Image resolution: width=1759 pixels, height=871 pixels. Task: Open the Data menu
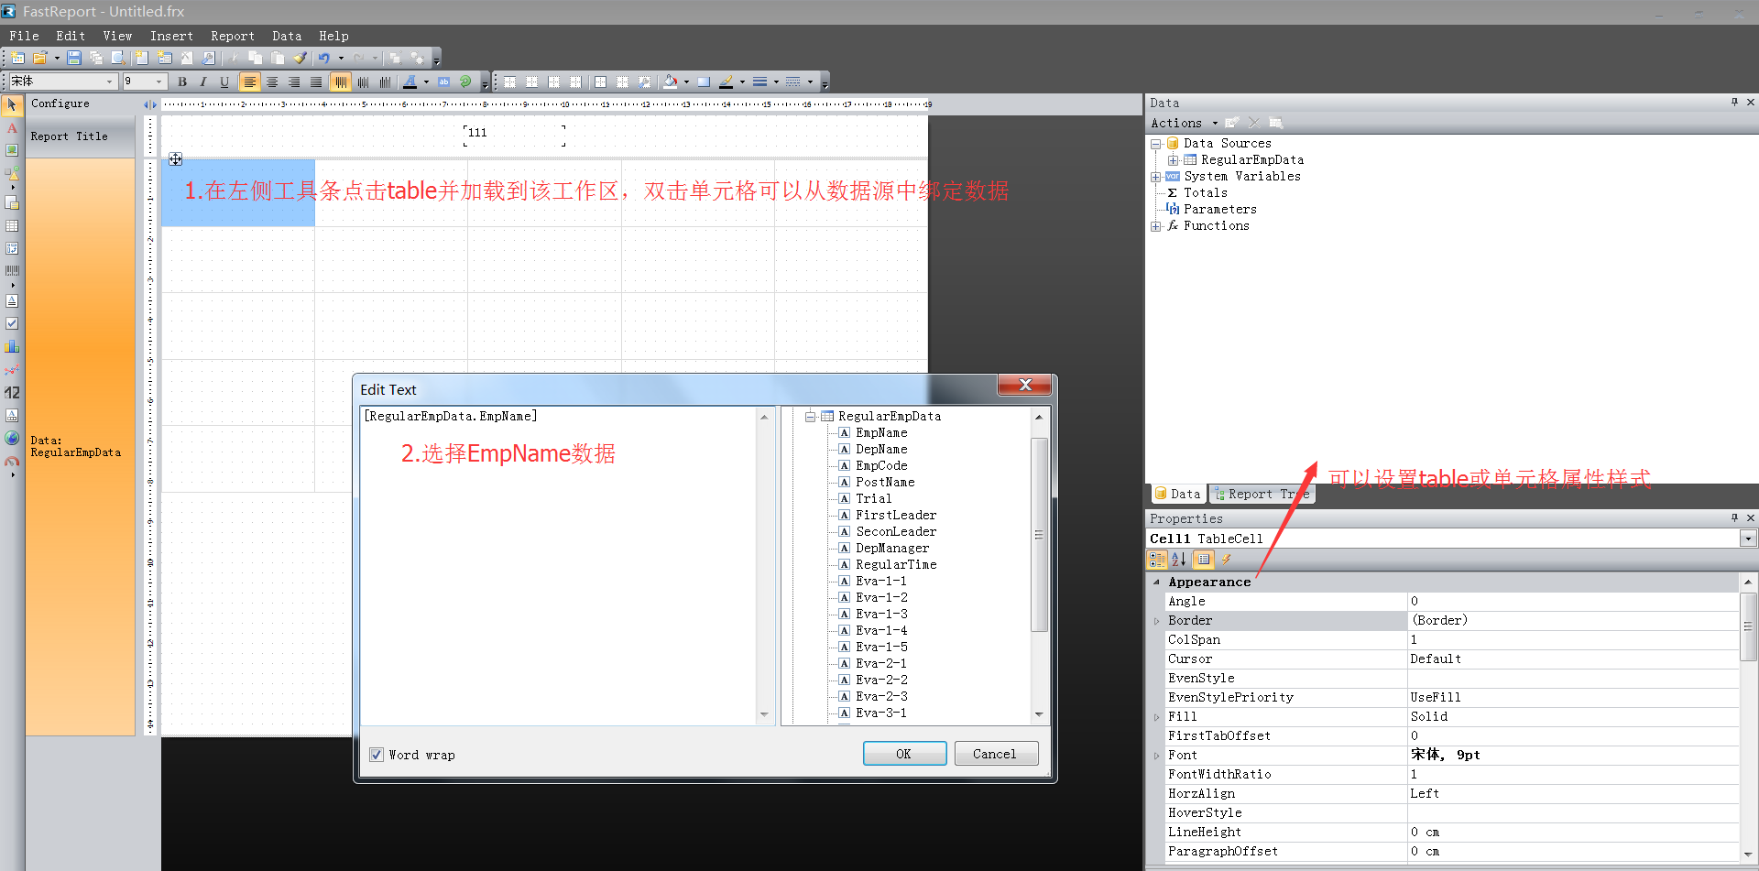[287, 36]
